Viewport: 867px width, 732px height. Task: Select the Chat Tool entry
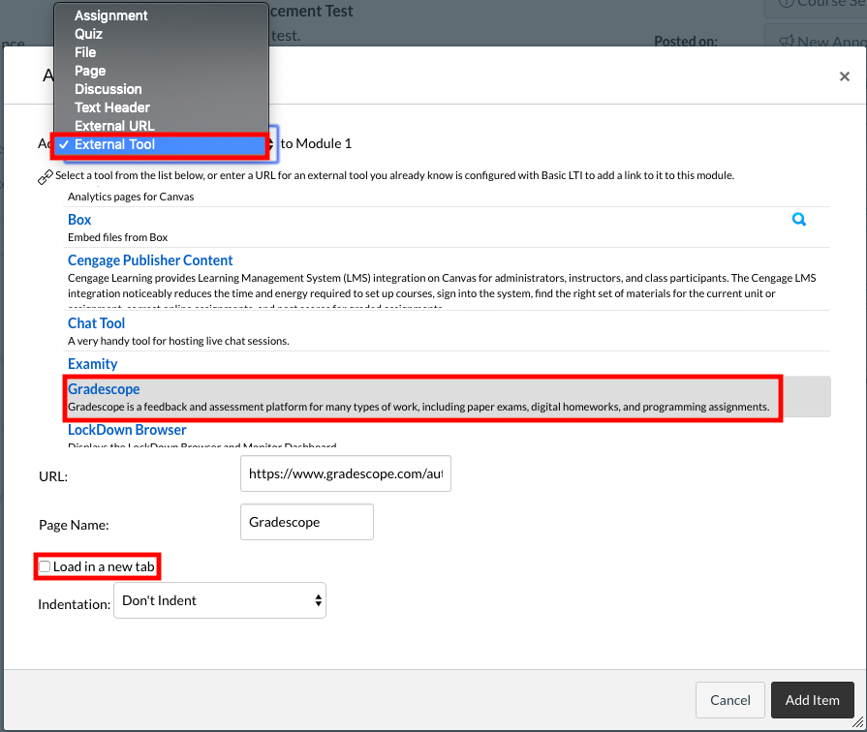click(x=96, y=322)
